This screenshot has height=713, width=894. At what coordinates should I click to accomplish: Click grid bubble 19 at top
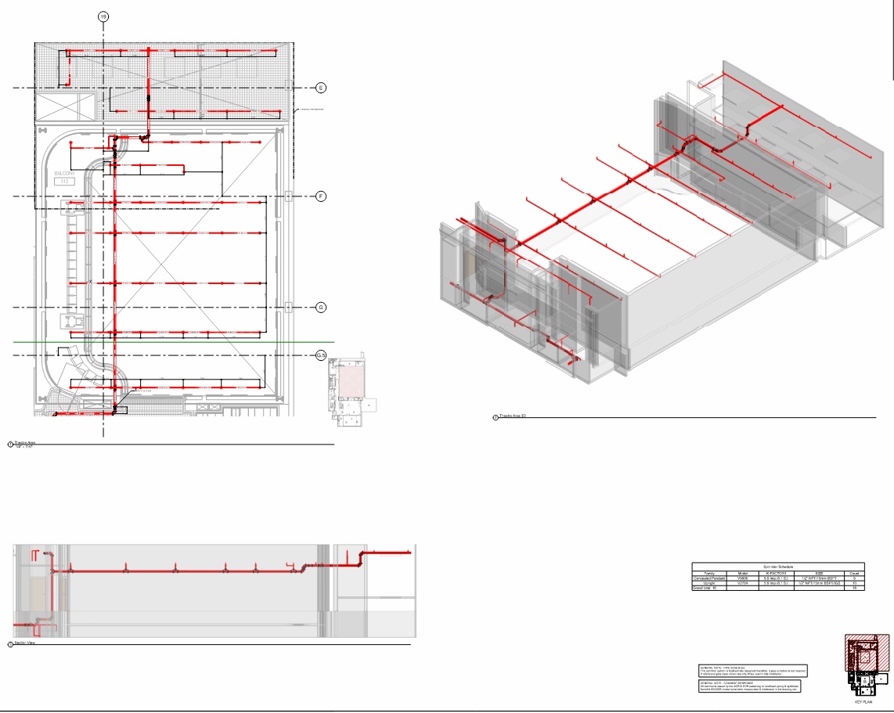(x=103, y=17)
